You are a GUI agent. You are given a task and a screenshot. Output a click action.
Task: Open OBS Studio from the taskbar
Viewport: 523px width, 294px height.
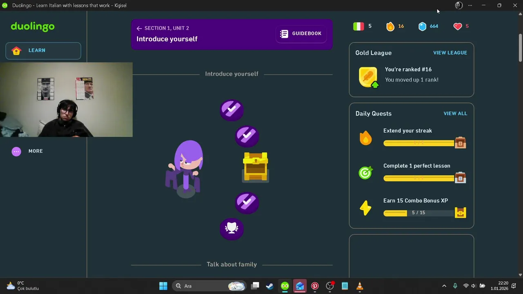(330, 286)
